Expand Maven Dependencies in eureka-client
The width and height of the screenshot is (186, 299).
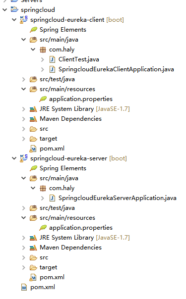(23, 119)
